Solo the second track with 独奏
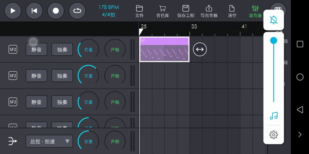This screenshot has width=309, height=154. click(62, 76)
